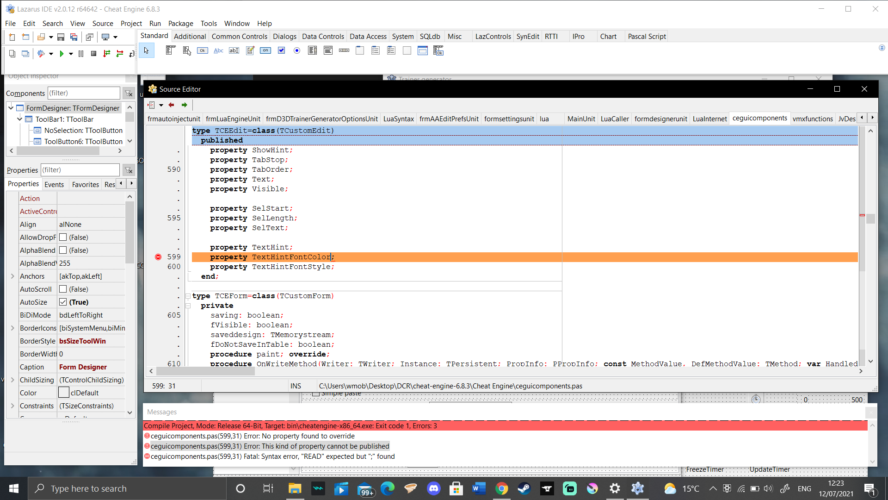Switch to the MainUnit editor tab
The image size is (888, 500).
[581, 119]
